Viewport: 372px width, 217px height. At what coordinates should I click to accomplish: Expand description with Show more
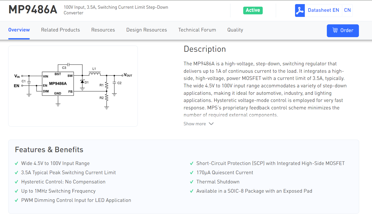pos(198,124)
